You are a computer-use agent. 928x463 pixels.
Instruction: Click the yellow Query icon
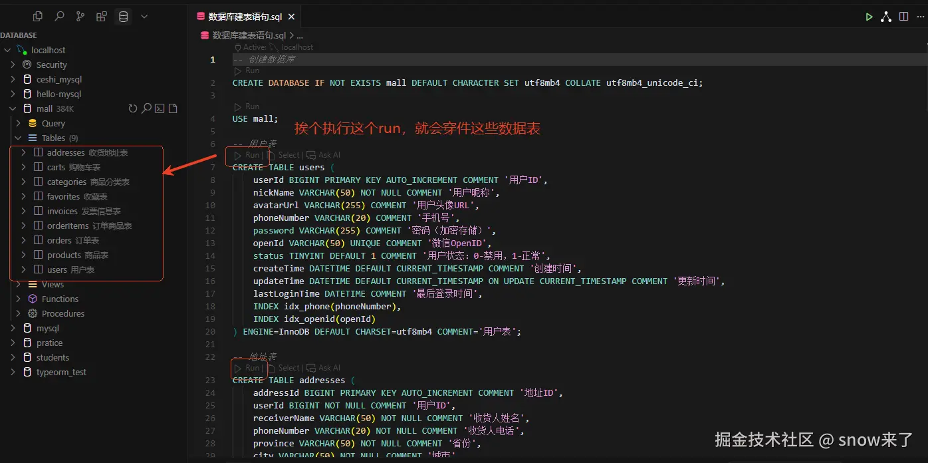point(33,123)
